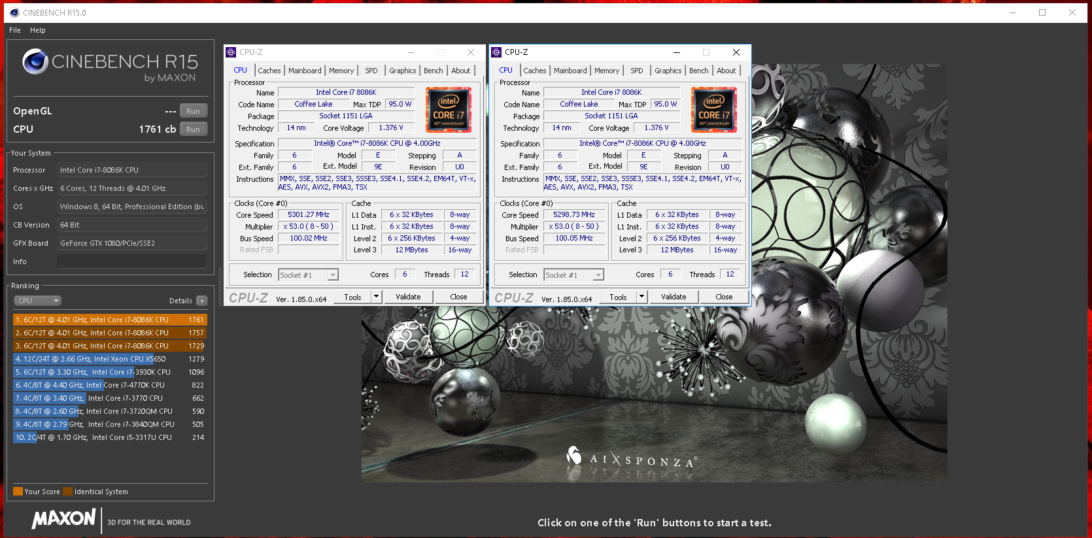Run the CPU benchmark

pyautogui.click(x=193, y=129)
